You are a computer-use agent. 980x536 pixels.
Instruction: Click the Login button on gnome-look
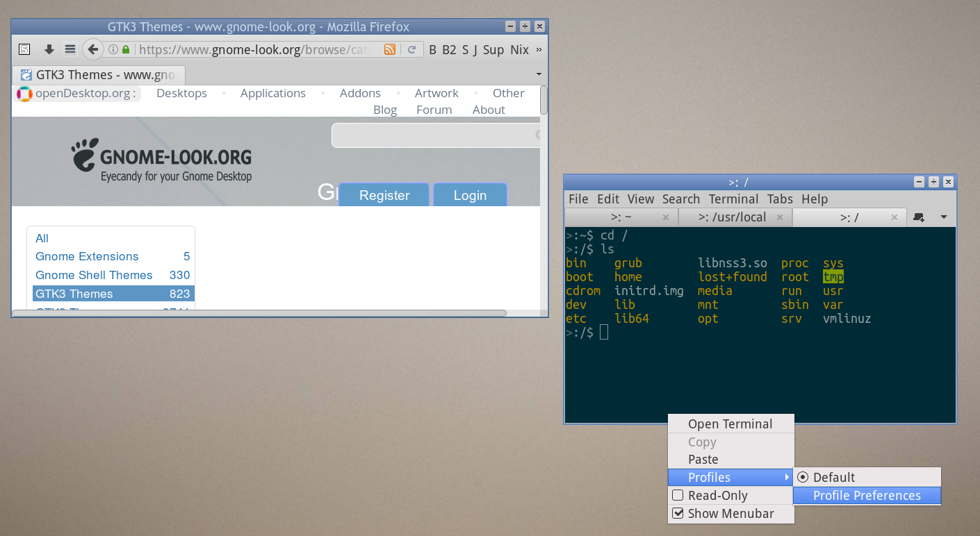pos(470,195)
